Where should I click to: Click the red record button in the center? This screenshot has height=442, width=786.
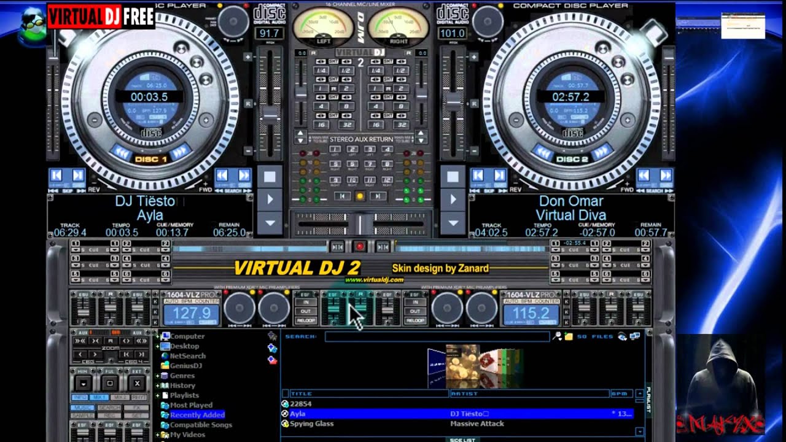coord(360,246)
